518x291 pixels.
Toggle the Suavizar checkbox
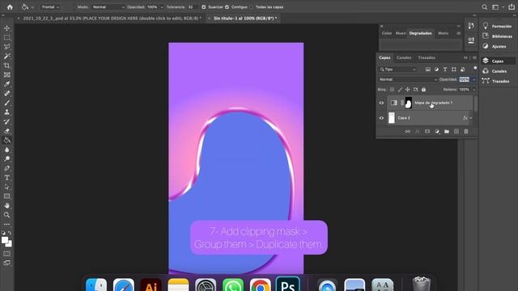point(203,7)
